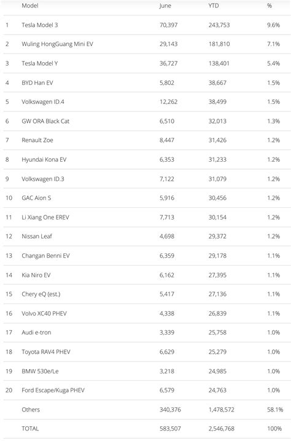Select Chery eQ (est.) model cell

pos(41,294)
